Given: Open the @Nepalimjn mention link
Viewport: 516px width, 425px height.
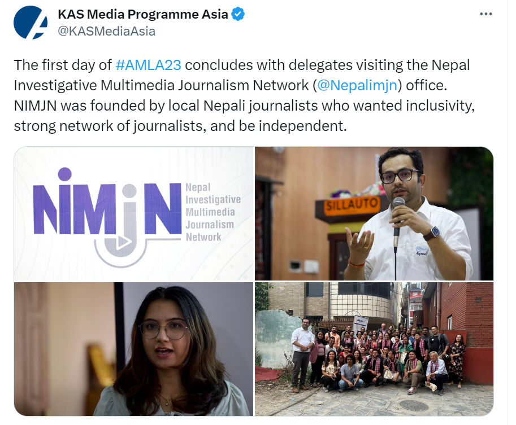Looking at the screenshot, I should 357,85.
